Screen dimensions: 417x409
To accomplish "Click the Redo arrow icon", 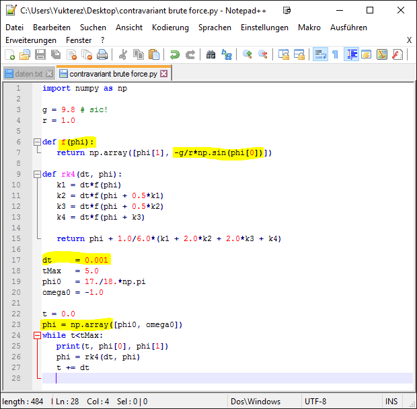I will tap(190, 54).
